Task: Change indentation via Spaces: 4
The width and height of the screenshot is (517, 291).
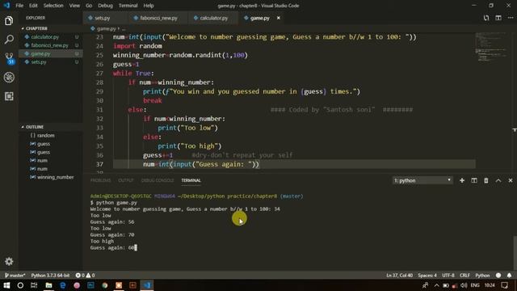Action: [x=427, y=275]
